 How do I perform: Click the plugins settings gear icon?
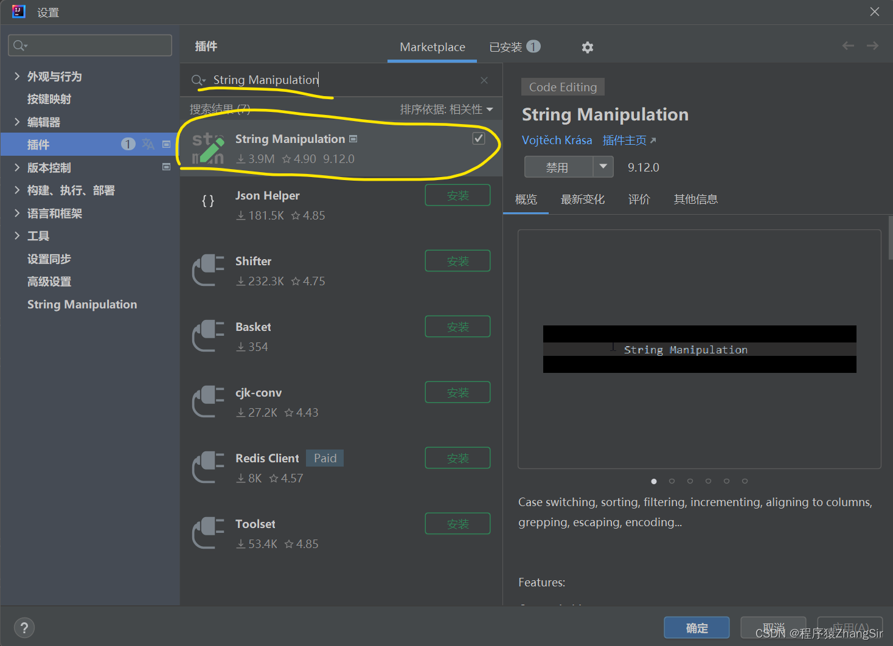point(587,47)
